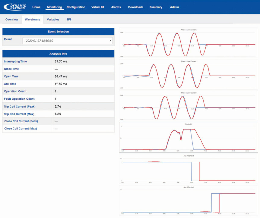Screen dimensions: 260x218
Task: Open the Variables tab
Action: 53,19
